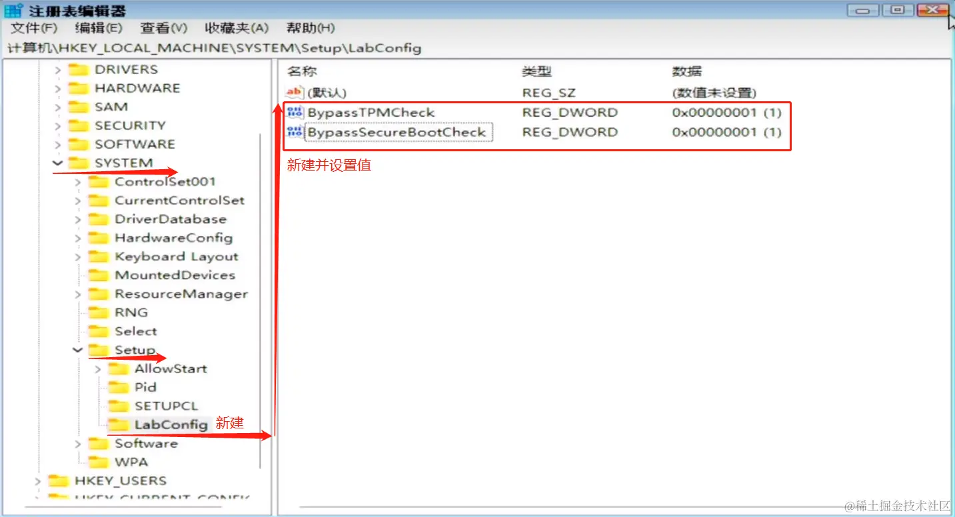Screen dimensions: 955x517
Task: Expand the SECURITY key chevron
Action: [x=58, y=126]
